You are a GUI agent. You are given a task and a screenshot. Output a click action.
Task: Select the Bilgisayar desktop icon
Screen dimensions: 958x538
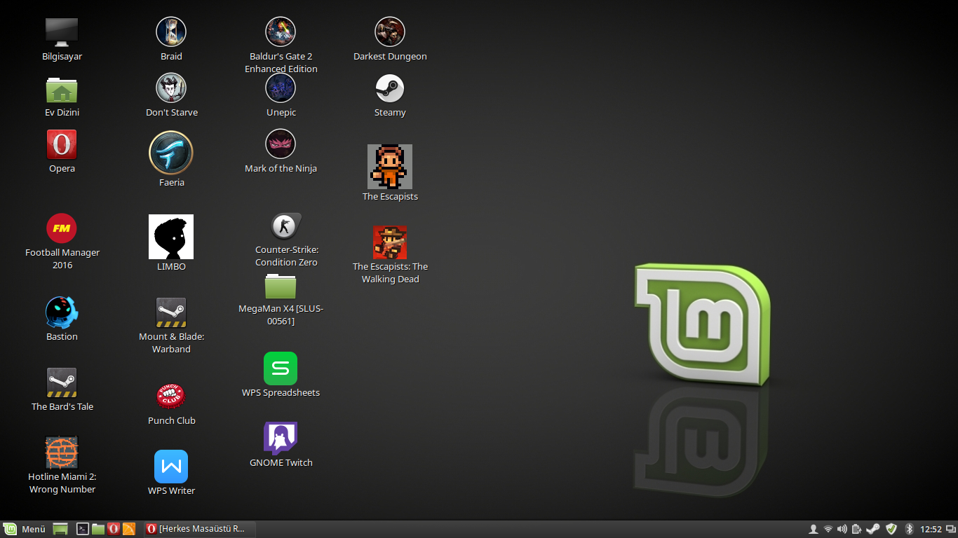tap(62, 32)
